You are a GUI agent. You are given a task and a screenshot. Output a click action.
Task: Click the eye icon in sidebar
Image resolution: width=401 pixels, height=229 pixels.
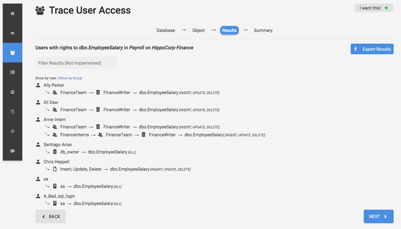click(x=13, y=33)
